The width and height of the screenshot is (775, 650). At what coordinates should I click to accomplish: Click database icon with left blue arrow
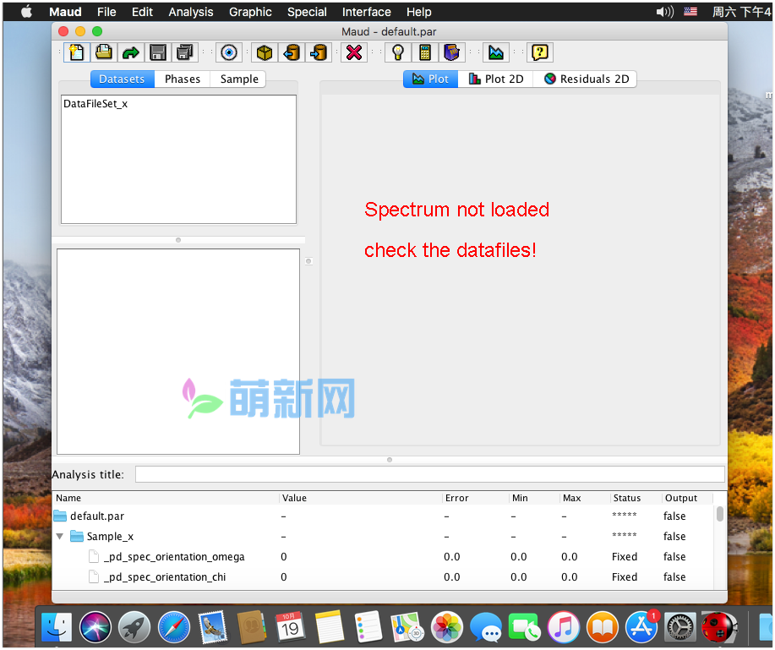tap(292, 52)
